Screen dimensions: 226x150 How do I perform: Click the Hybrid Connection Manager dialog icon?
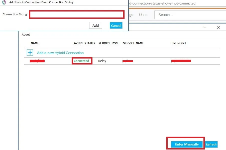[x=4, y=2]
